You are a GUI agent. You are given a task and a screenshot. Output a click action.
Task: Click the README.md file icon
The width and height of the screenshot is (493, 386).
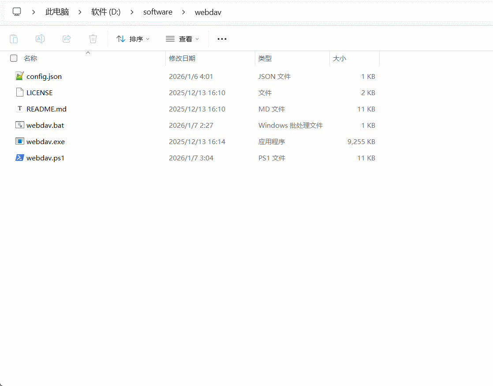19,109
